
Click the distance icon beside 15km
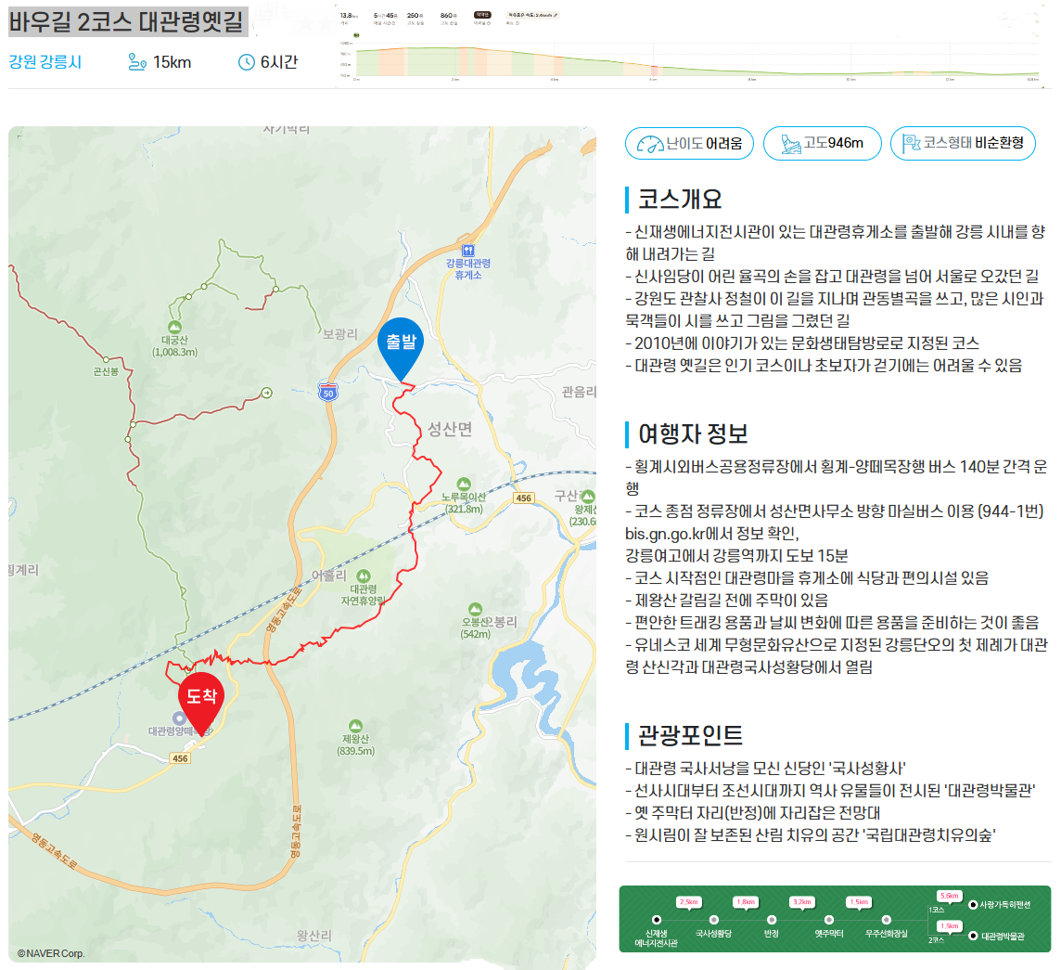pos(137,62)
